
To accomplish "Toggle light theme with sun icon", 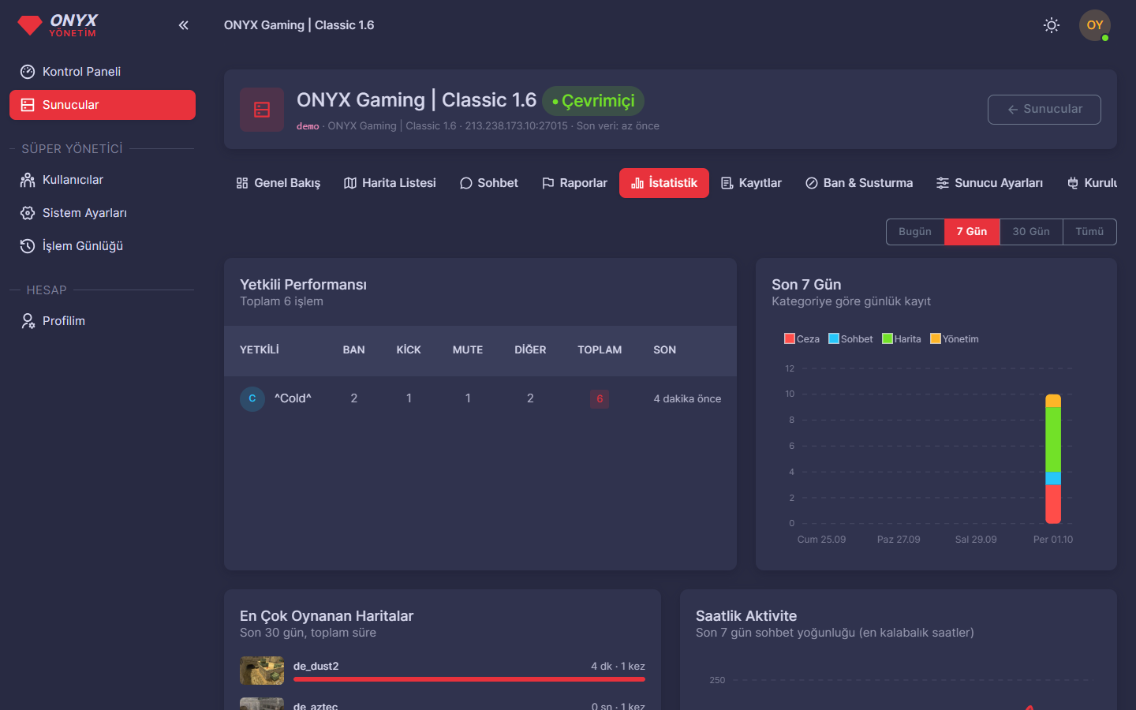I will point(1052,25).
